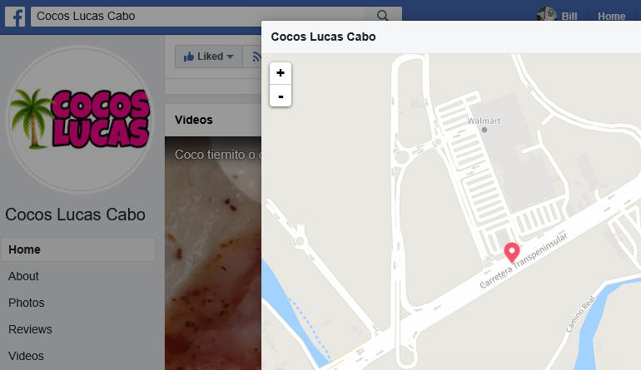Click the Walmart marker dot on map

coord(484,130)
